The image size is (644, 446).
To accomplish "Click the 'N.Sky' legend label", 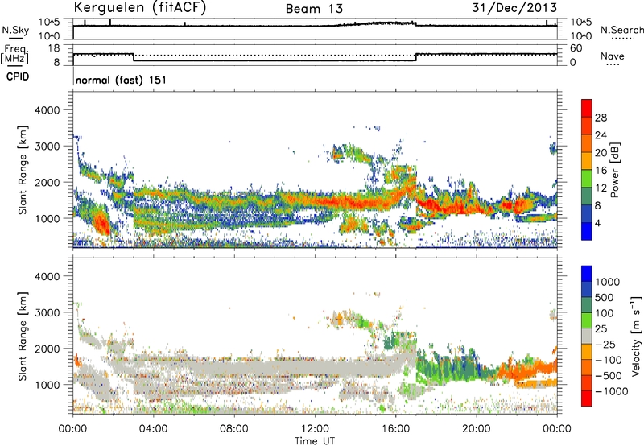I will [15, 31].
